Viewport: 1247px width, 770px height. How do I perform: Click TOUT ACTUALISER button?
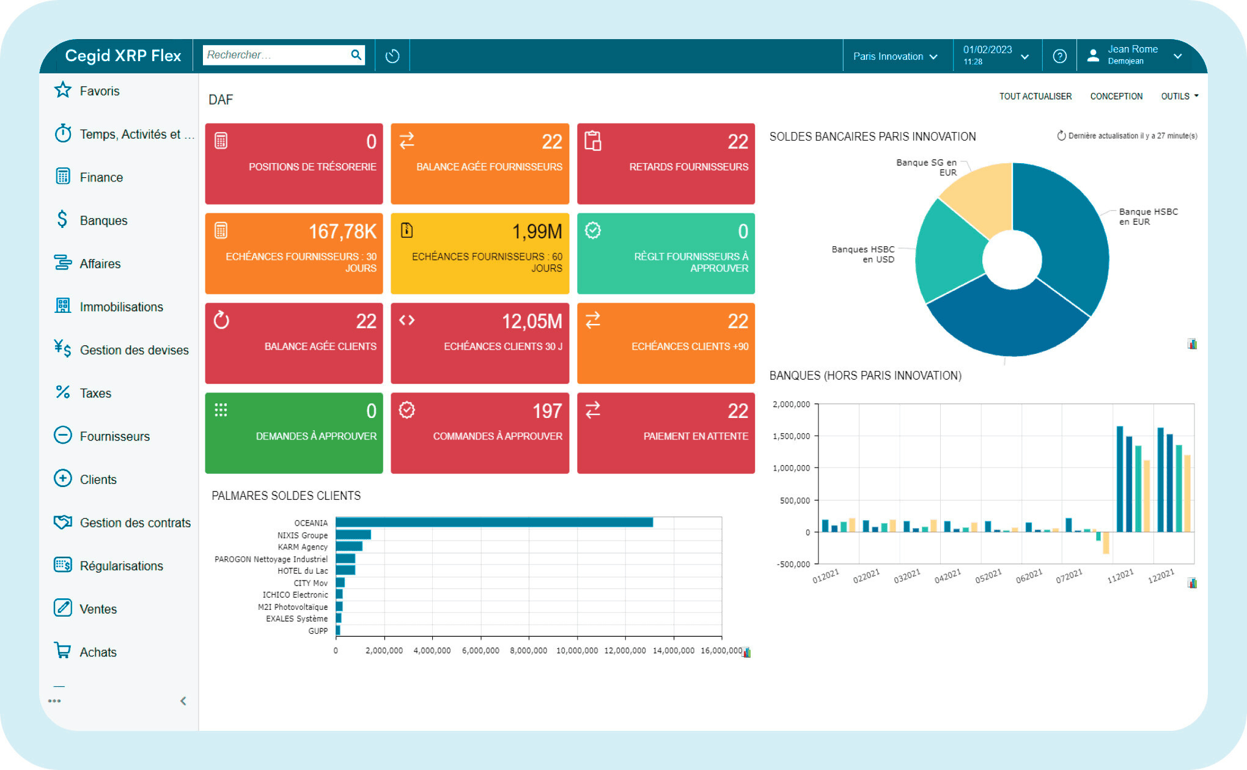click(1035, 97)
